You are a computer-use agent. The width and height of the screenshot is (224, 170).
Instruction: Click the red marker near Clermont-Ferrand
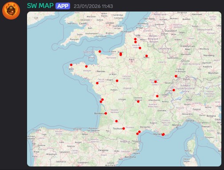click(x=138, y=101)
